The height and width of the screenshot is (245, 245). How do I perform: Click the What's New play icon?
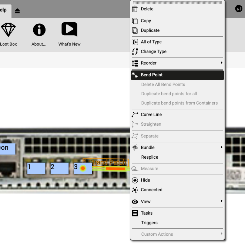pyautogui.click(x=69, y=30)
